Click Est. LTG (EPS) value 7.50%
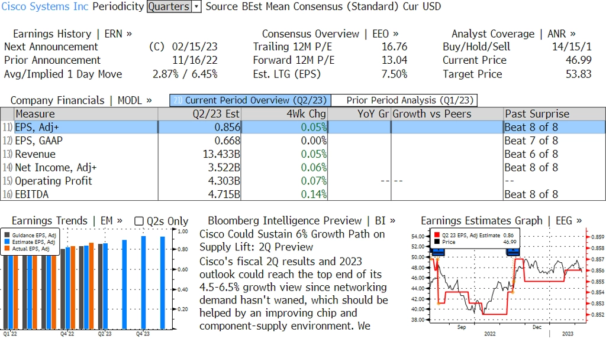Viewport: 606px width, 339px height. pyautogui.click(x=395, y=74)
